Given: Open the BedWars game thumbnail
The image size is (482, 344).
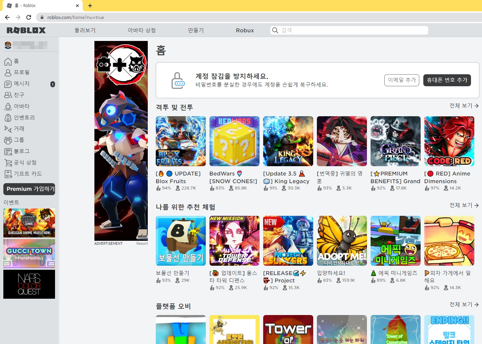Looking at the screenshot, I should [x=234, y=141].
